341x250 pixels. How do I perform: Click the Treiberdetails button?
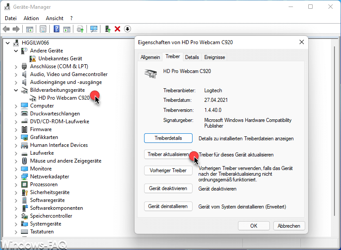point(168,138)
